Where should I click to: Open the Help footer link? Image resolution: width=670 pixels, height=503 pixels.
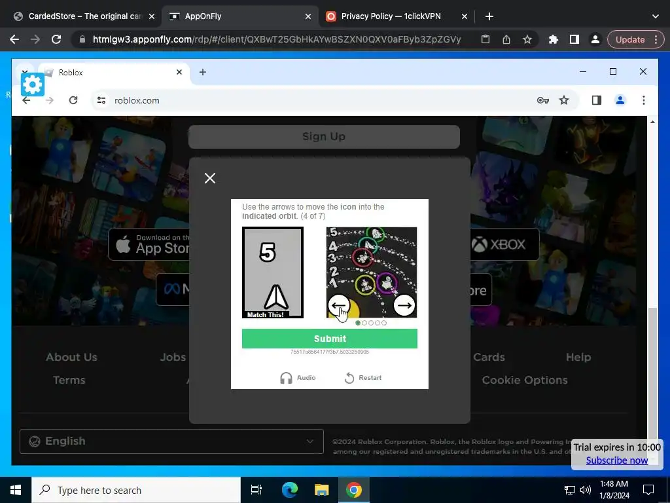click(578, 357)
